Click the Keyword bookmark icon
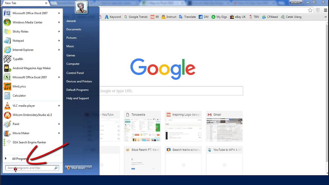 coord(107,17)
